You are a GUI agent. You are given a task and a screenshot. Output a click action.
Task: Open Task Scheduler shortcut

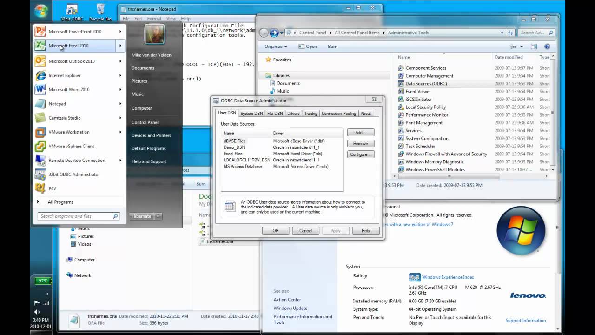420,146
